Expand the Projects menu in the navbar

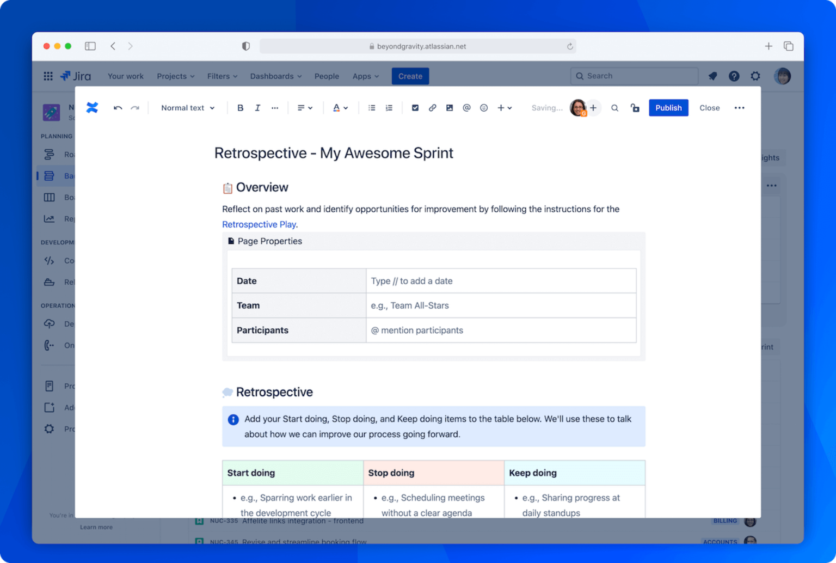click(175, 76)
